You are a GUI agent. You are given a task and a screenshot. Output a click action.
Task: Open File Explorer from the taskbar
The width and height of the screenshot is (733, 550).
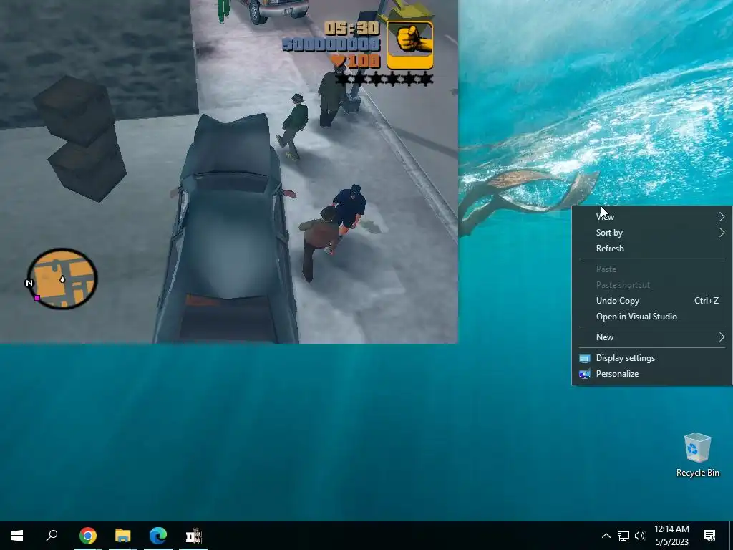click(x=123, y=536)
